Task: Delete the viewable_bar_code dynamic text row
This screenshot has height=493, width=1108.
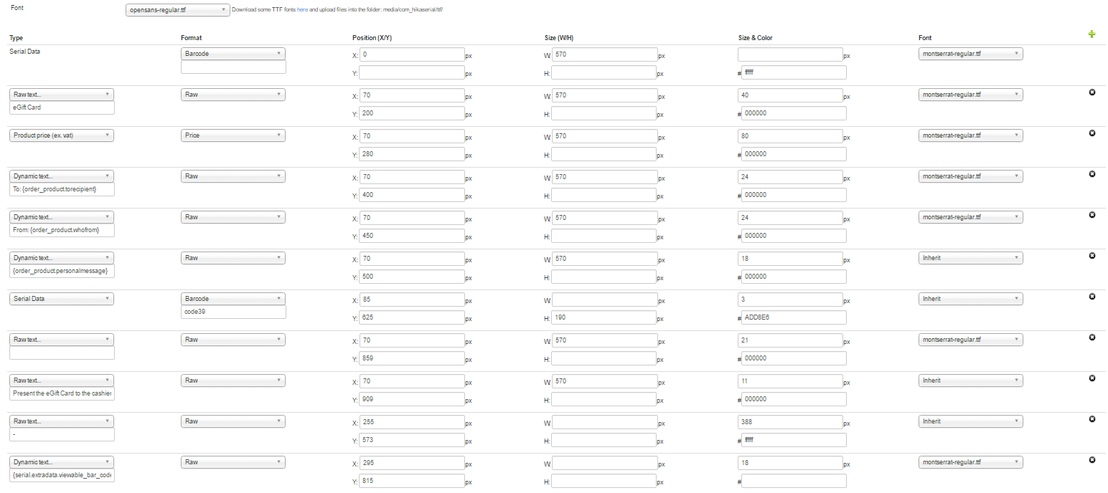Action: [1091, 460]
